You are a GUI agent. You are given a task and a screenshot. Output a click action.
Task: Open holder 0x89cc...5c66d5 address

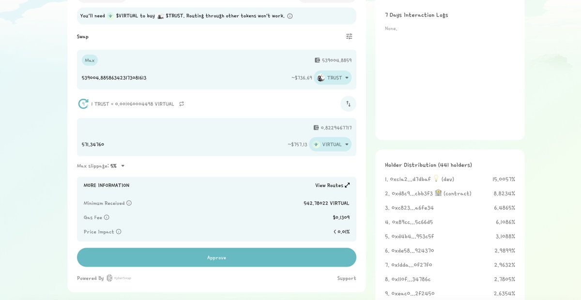pos(412,222)
